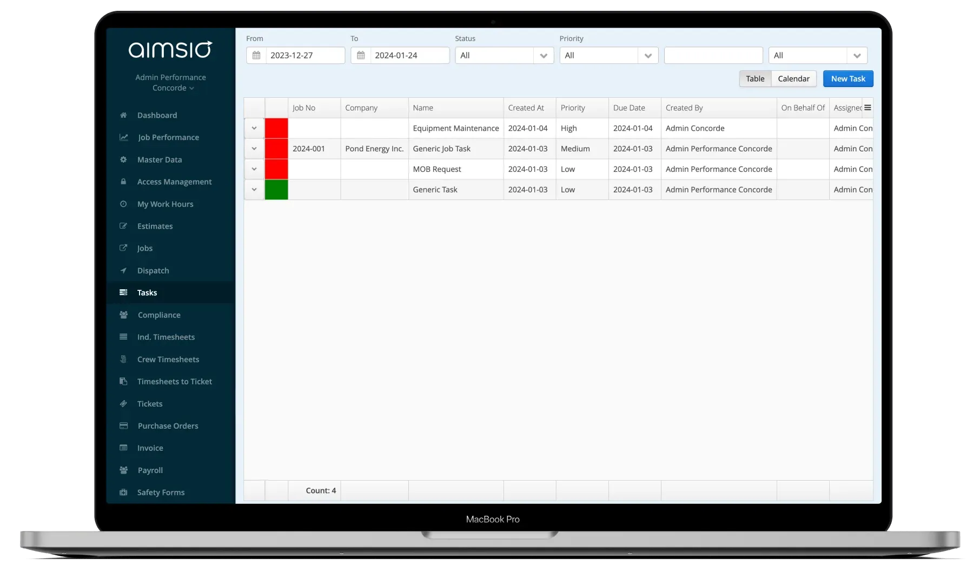Expand the MOB Request task row
980x572 pixels.
coord(254,169)
